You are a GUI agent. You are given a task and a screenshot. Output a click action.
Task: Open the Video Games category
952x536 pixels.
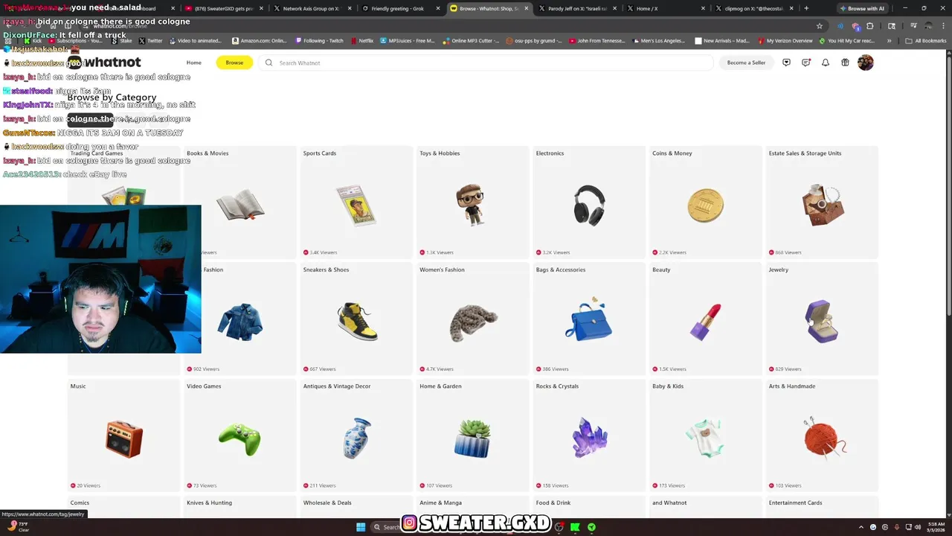point(240,435)
